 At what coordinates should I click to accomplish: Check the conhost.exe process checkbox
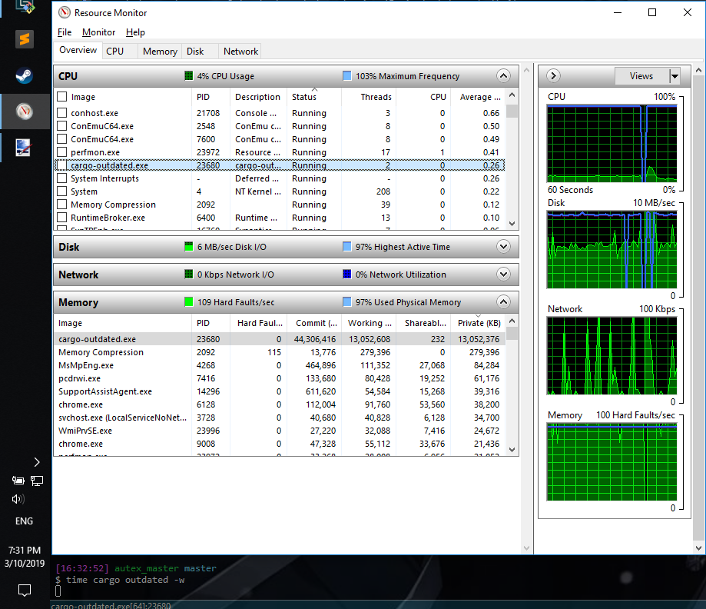(62, 113)
